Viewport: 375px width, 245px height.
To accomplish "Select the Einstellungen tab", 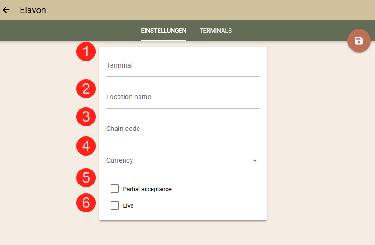I will [164, 31].
